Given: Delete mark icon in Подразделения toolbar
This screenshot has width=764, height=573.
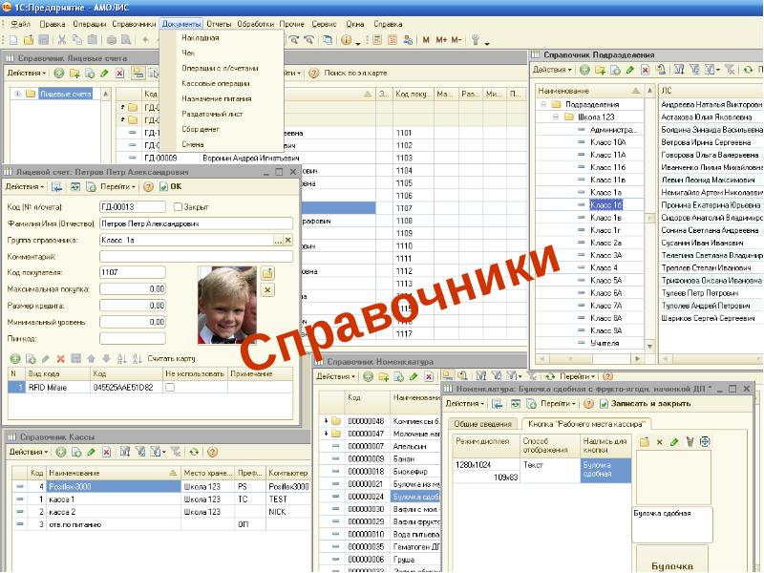Looking at the screenshot, I should (646, 70).
